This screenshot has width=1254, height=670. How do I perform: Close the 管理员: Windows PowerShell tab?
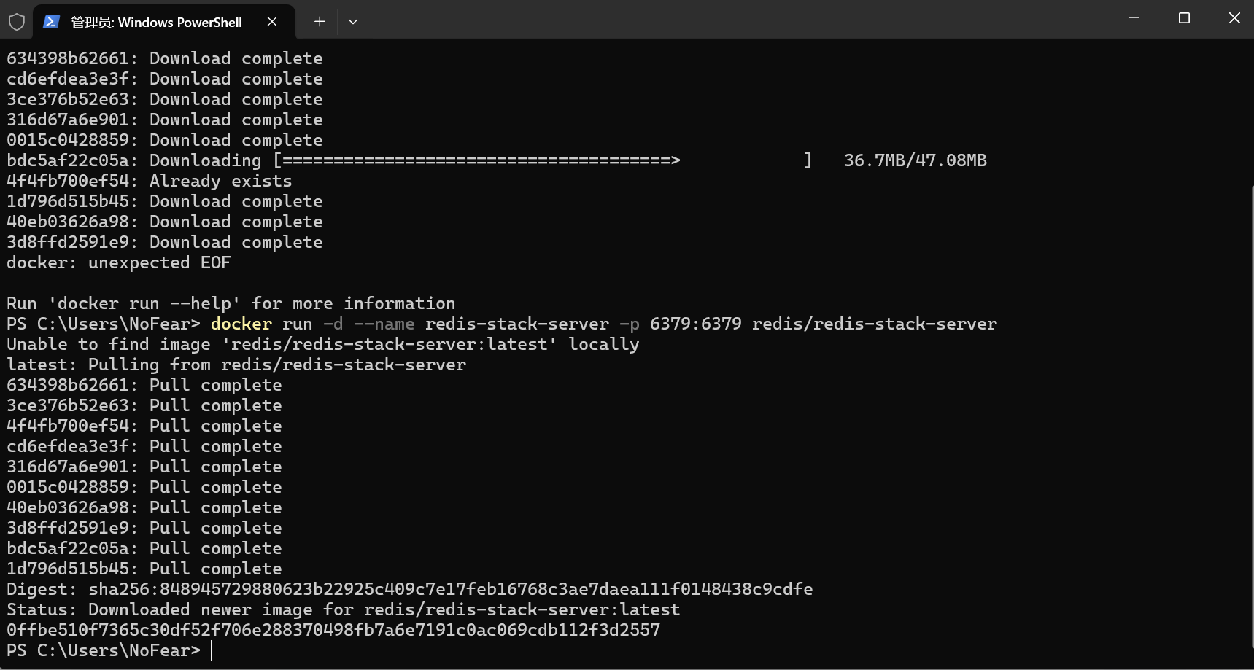(x=272, y=22)
